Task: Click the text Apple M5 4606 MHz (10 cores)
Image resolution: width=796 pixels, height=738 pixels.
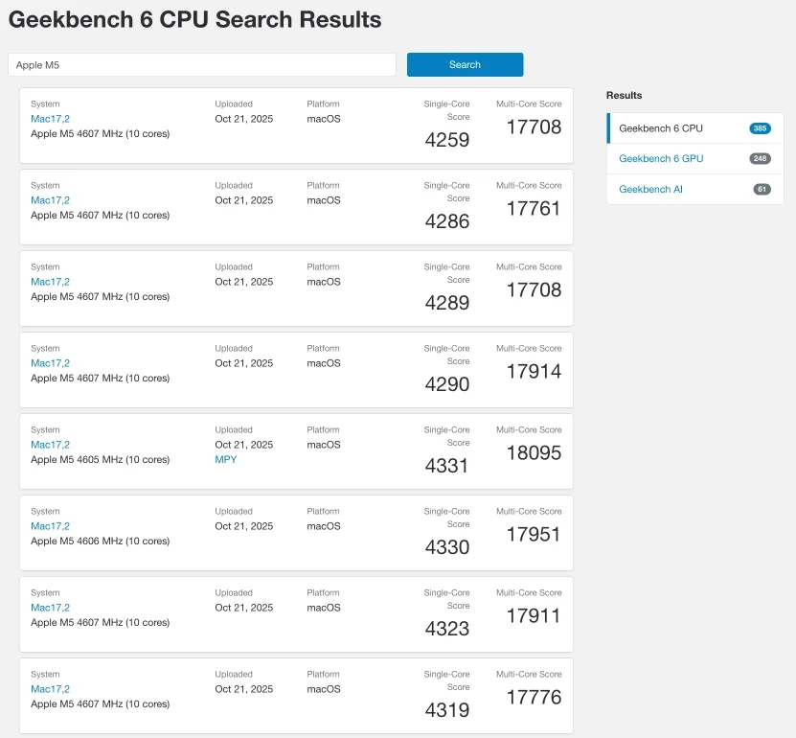Action: coord(100,541)
